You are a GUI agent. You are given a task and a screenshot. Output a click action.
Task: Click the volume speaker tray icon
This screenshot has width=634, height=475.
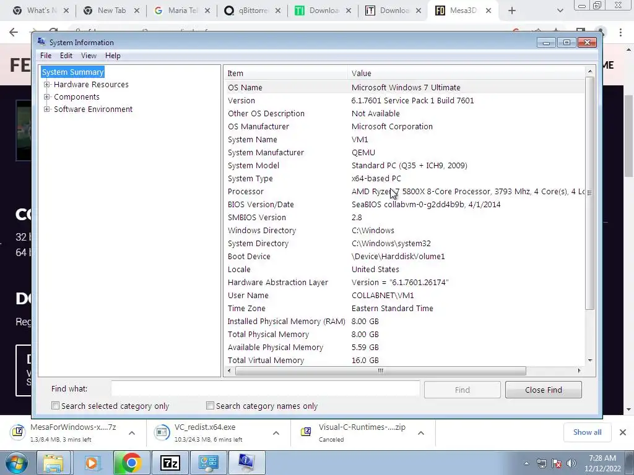click(x=571, y=463)
